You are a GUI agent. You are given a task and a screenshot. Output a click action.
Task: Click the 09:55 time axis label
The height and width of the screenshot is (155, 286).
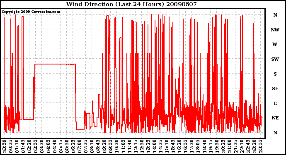pos(110,146)
